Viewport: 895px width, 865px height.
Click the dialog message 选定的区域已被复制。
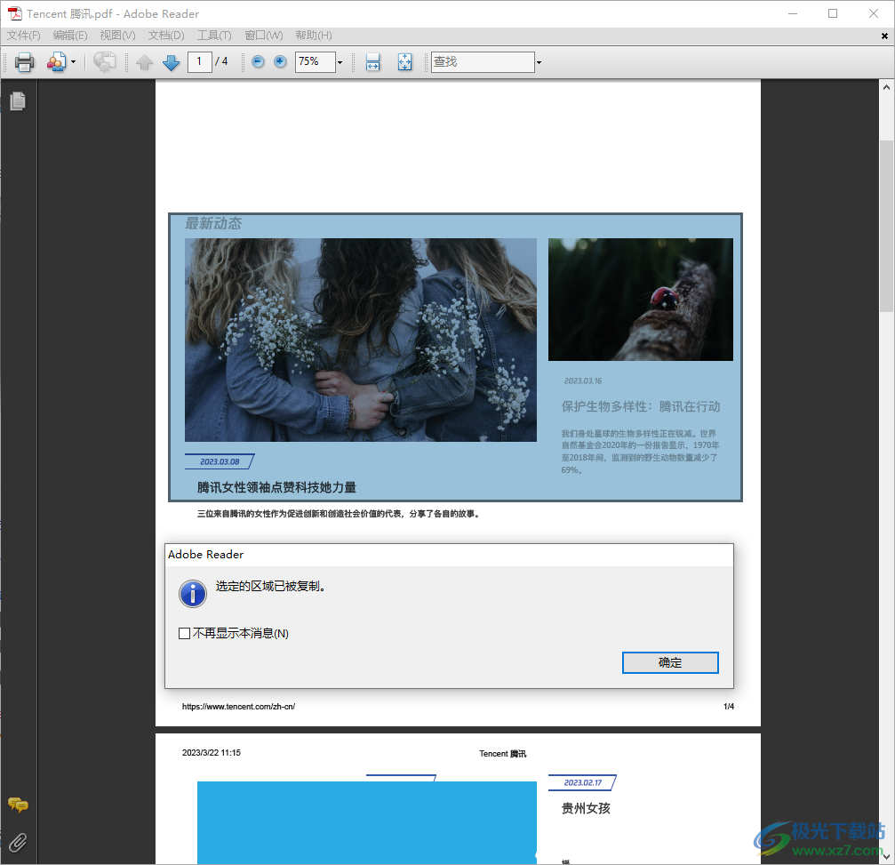(270, 587)
